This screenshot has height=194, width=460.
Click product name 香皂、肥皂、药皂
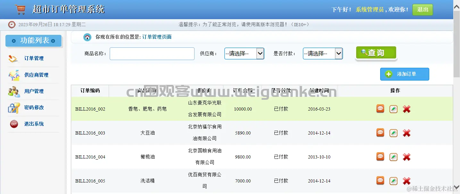tap(147, 109)
